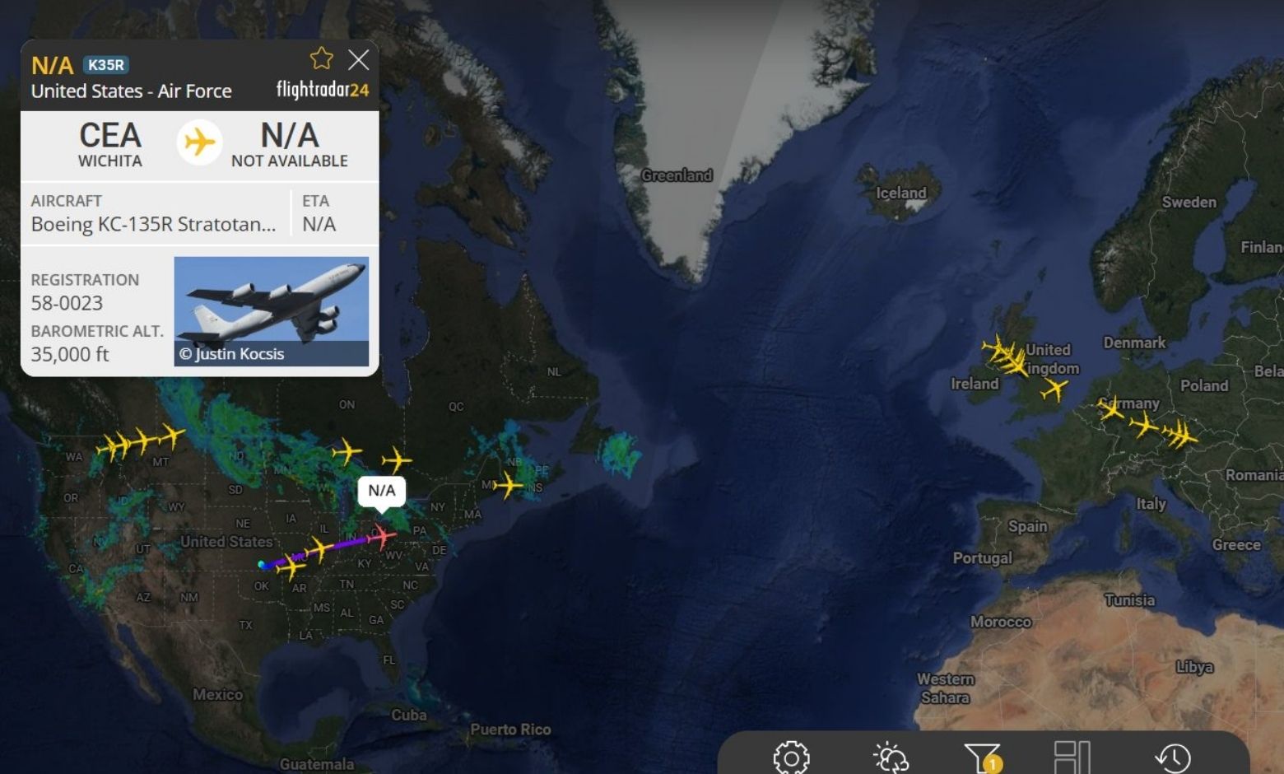Click the yellow plane route icon in the panel

coord(199,142)
